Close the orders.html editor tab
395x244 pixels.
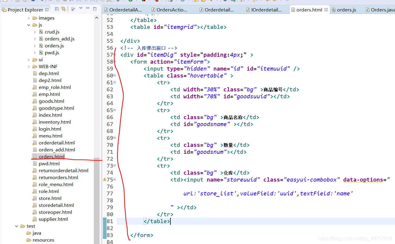click(326, 10)
